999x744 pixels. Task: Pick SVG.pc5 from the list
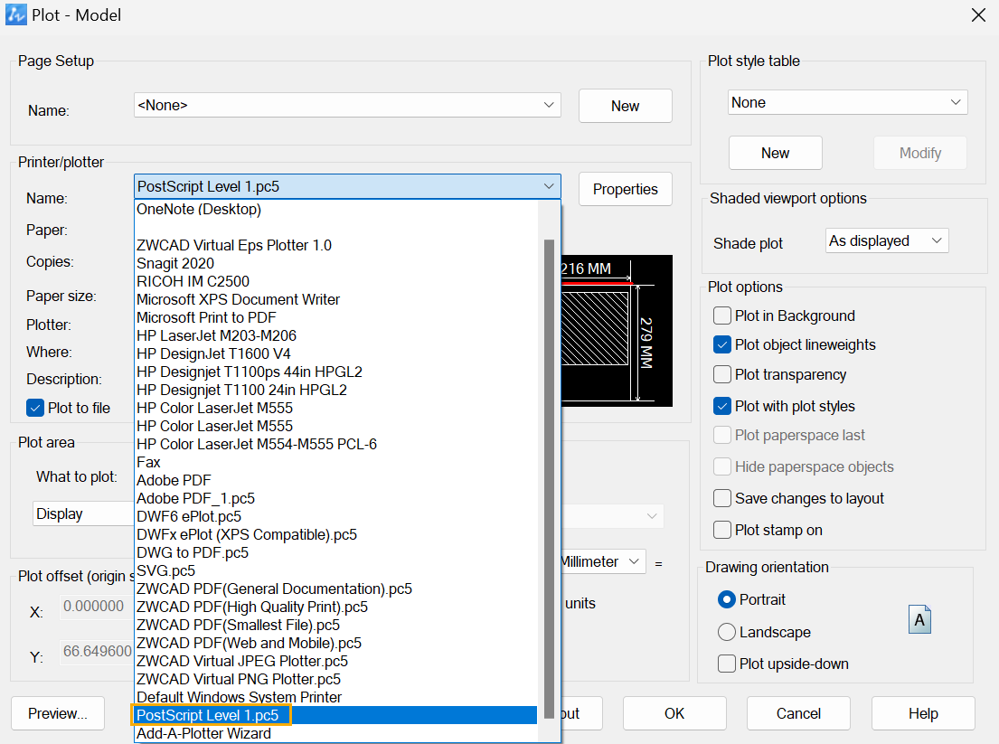[x=336, y=570]
